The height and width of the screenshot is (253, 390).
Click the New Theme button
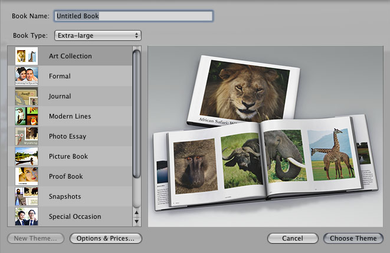pos(35,238)
